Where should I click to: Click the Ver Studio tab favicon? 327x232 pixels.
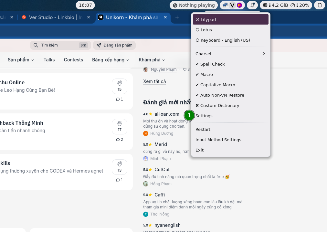point(24,17)
